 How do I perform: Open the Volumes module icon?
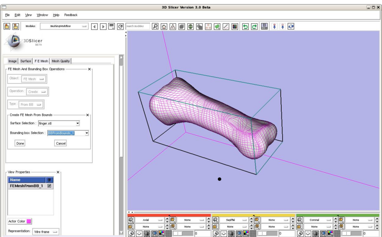pos(181,26)
